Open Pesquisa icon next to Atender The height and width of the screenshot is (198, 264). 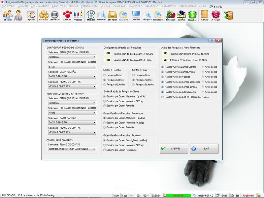(x=102, y=15)
